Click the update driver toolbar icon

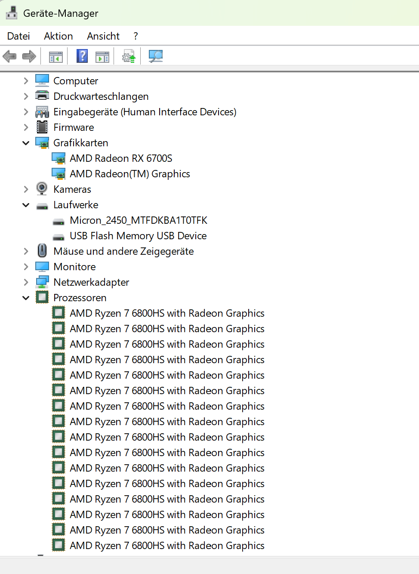click(x=129, y=56)
